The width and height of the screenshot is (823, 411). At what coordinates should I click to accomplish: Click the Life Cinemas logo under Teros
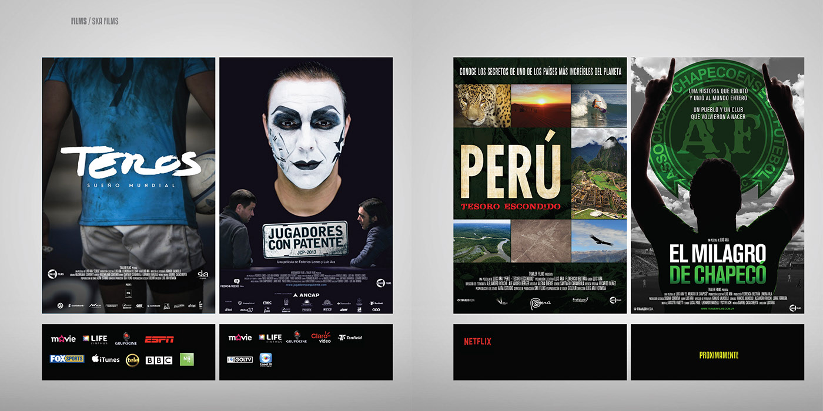point(95,339)
